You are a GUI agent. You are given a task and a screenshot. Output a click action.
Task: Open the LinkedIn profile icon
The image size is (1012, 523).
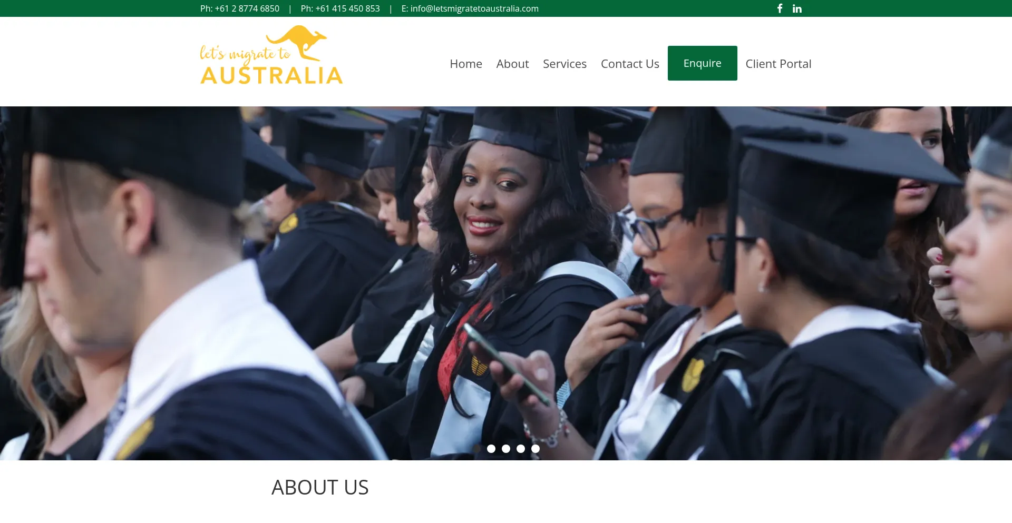pos(797,8)
